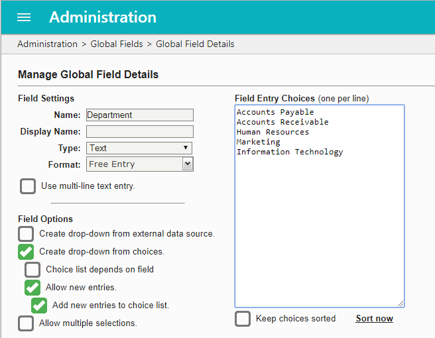The height and width of the screenshot is (338, 435).
Task: Open the hamburger navigation menu
Action: (24, 17)
